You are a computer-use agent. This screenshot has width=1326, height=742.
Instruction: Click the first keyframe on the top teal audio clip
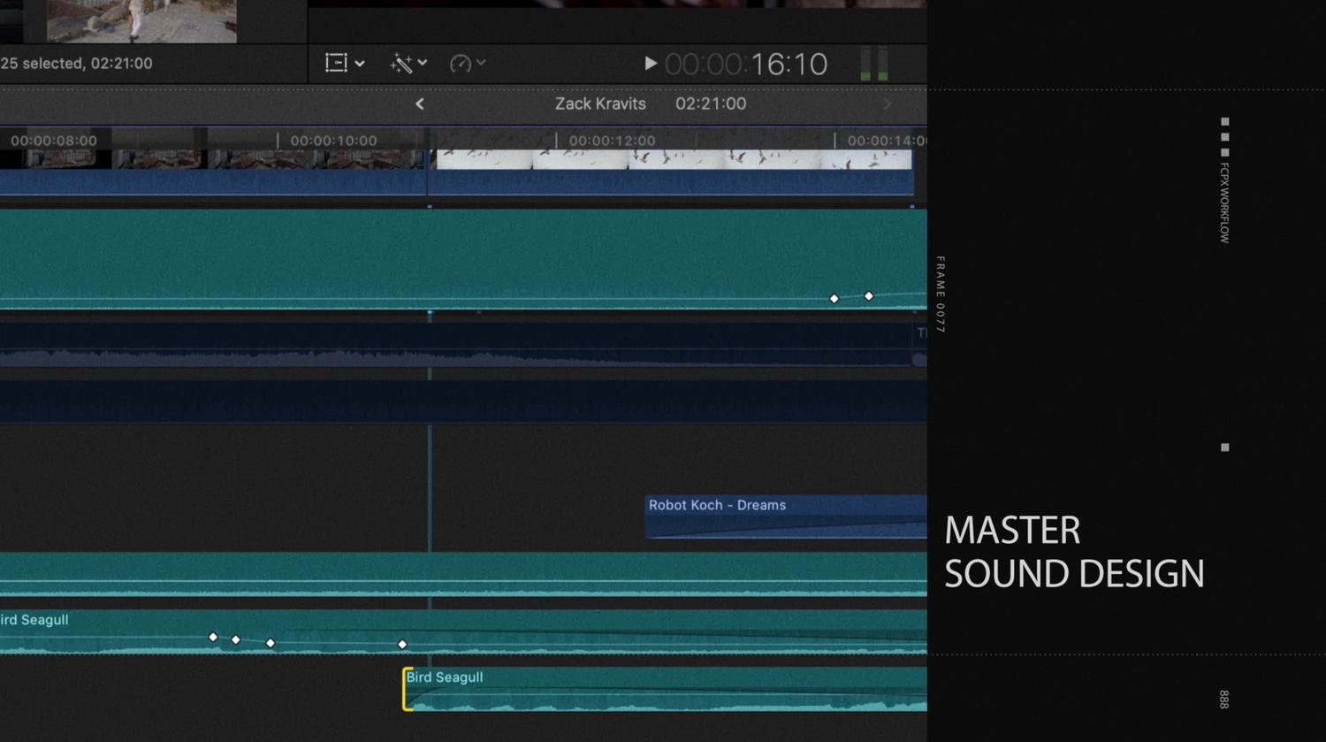pos(834,299)
